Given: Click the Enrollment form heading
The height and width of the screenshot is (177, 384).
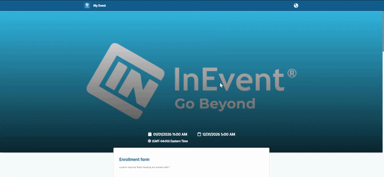Looking at the screenshot, I should (134, 159).
